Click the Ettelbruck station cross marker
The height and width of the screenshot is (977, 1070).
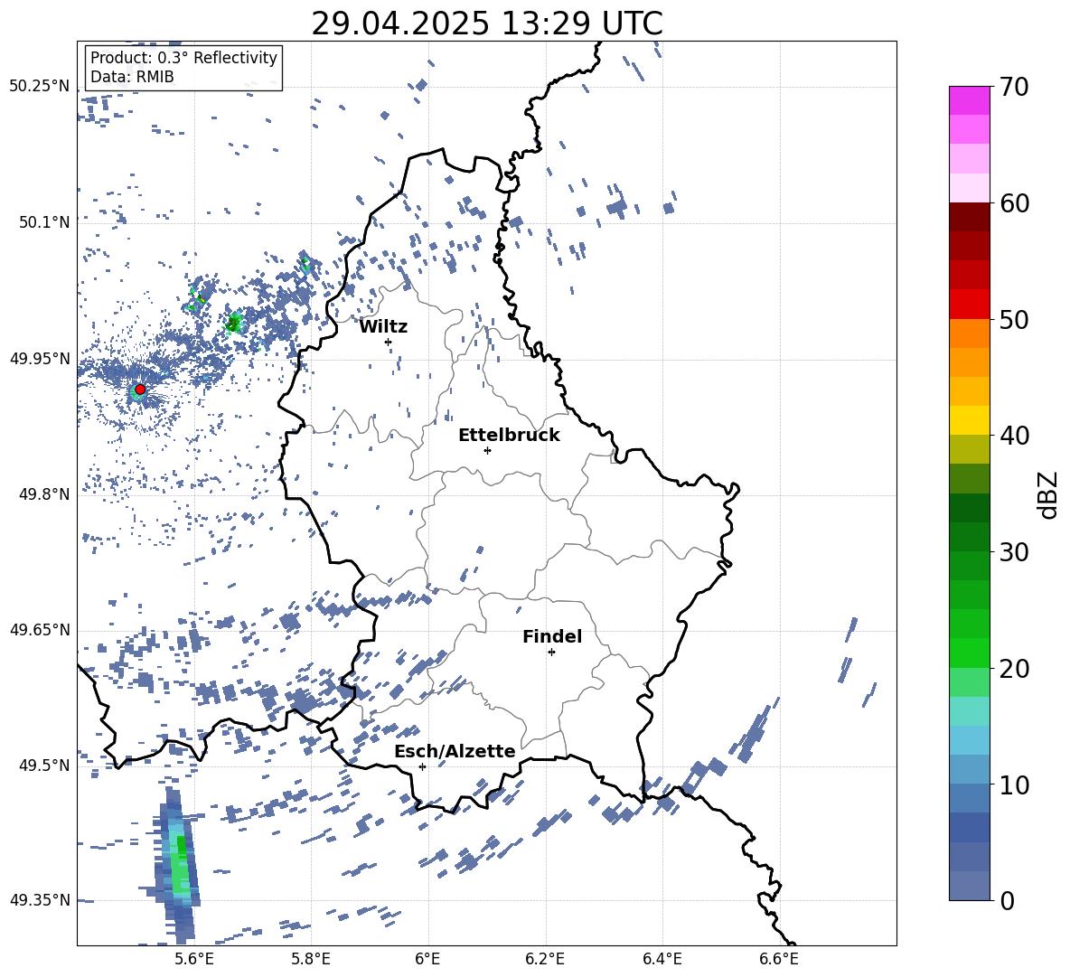pyautogui.click(x=487, y=450)
